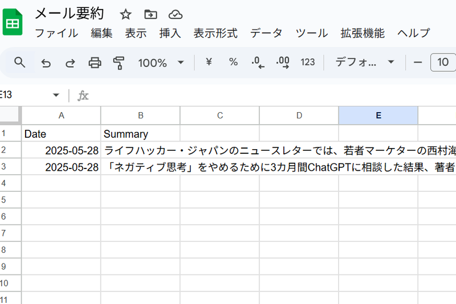This screenshot has width=456, height=304.
Task: Click the 2025-05-28 cell in row 3
Action: pyautogui.click(x=61, y=167)
